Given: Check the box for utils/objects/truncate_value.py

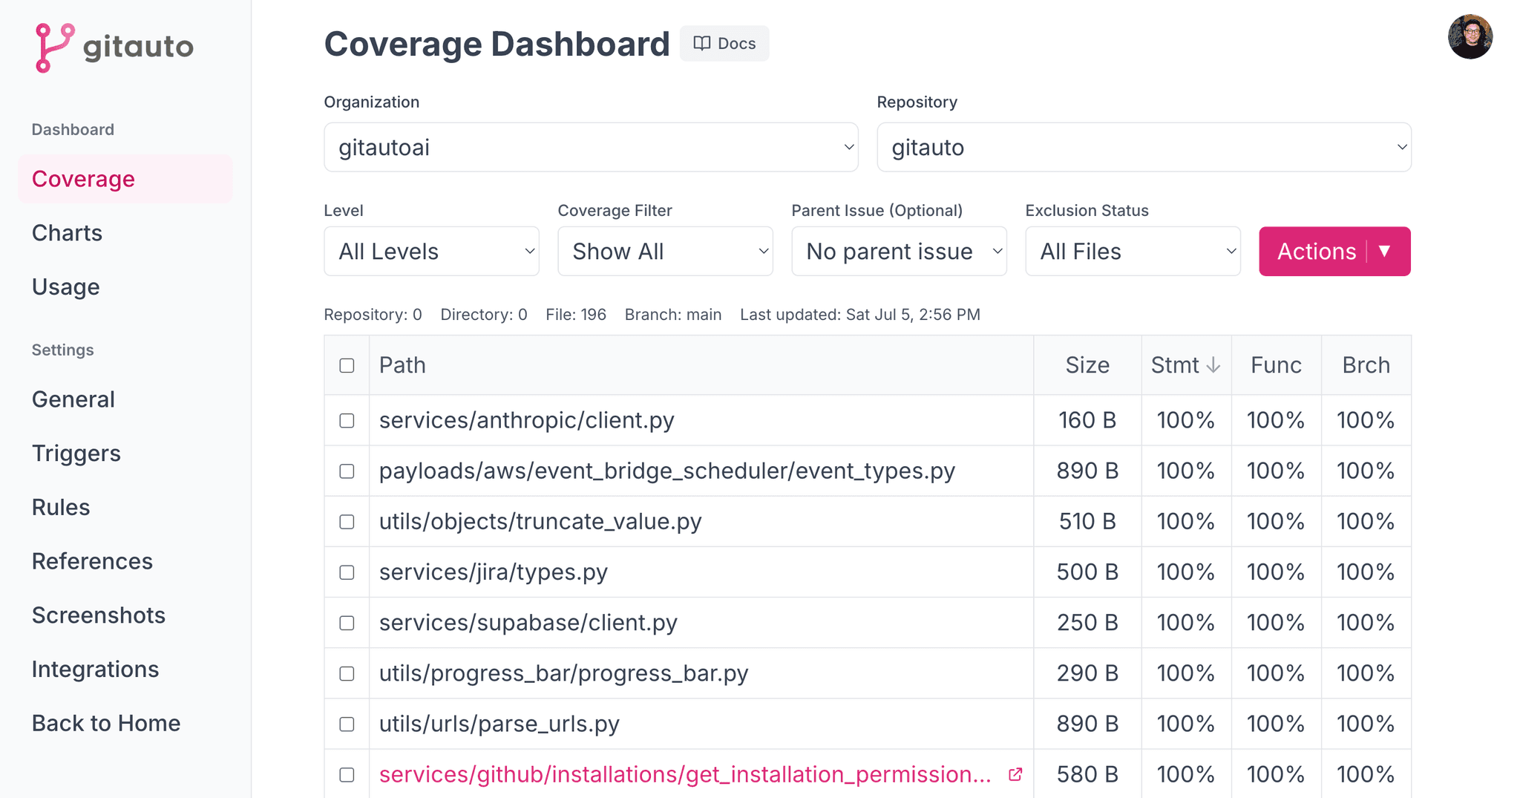Looking at the screenshot, I should 347,521.
